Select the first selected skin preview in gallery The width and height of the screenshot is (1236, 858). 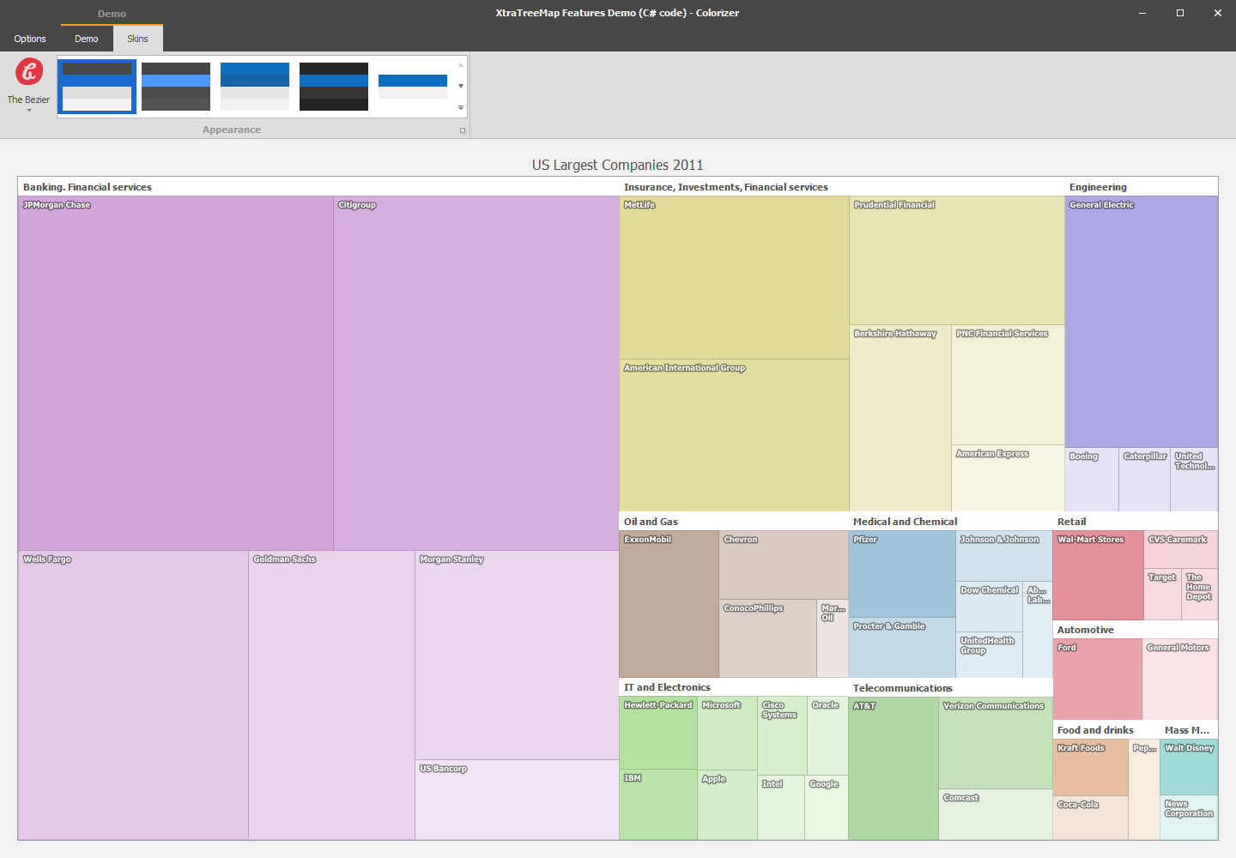point(97,86)
